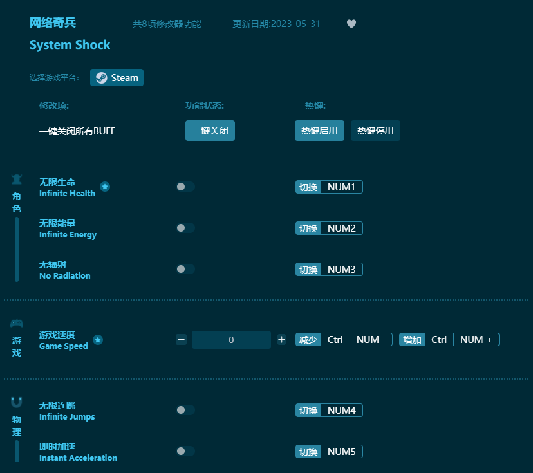Click star icon next to Infinite Health

pyautogui.click(x=105, y=187)
